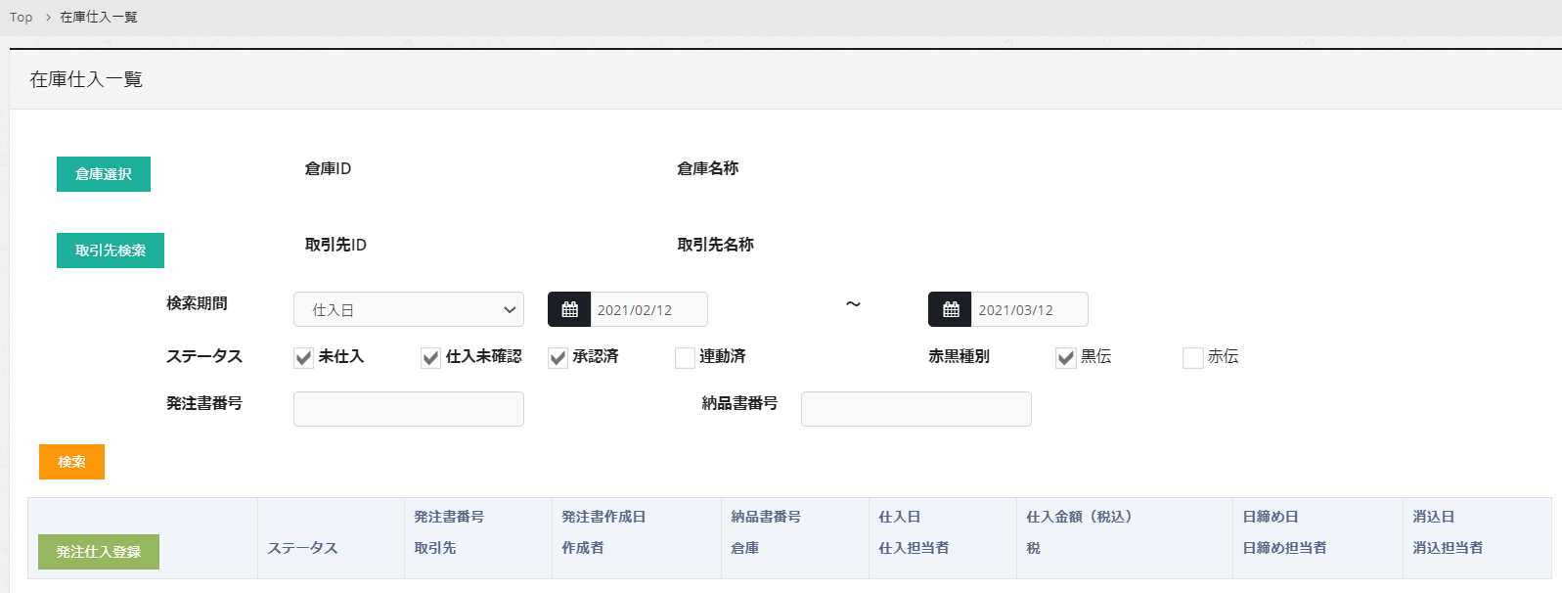Image resolution: width=1562 pixels, height=593 pixels.
Task: Uncheck the 仕入未確認 checkbox
Action: [431, 358]
